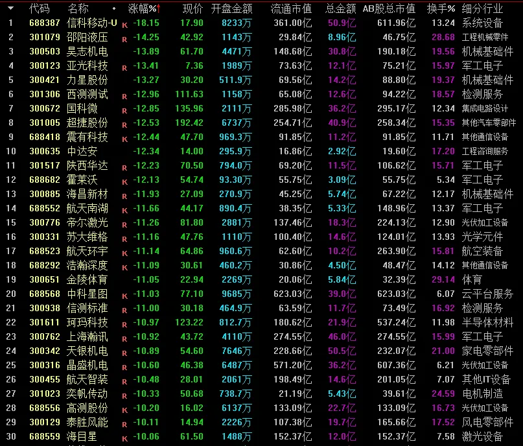The width and height of the screenshot is (523, 446).
Task: Select stock name 金陵体育
Action: 87,279
